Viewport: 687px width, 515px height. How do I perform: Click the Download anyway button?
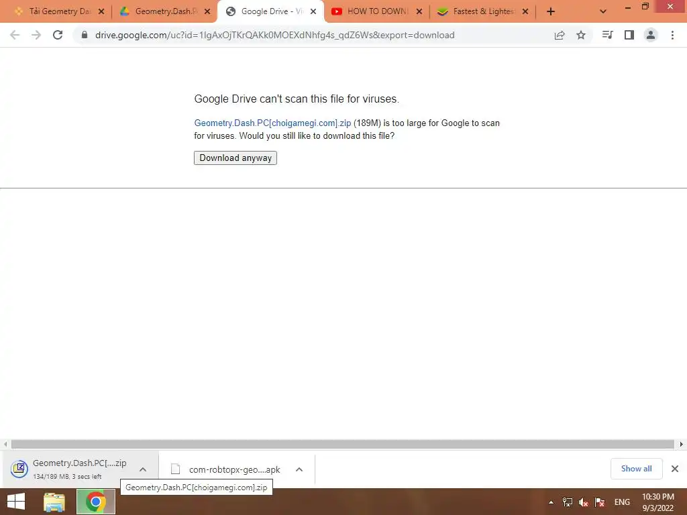(x=235, y=158)
